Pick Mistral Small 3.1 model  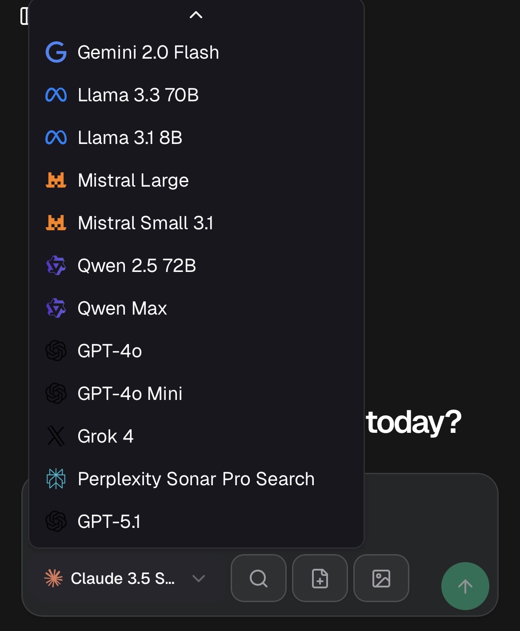pyautogui.click(x=145, y=223)
